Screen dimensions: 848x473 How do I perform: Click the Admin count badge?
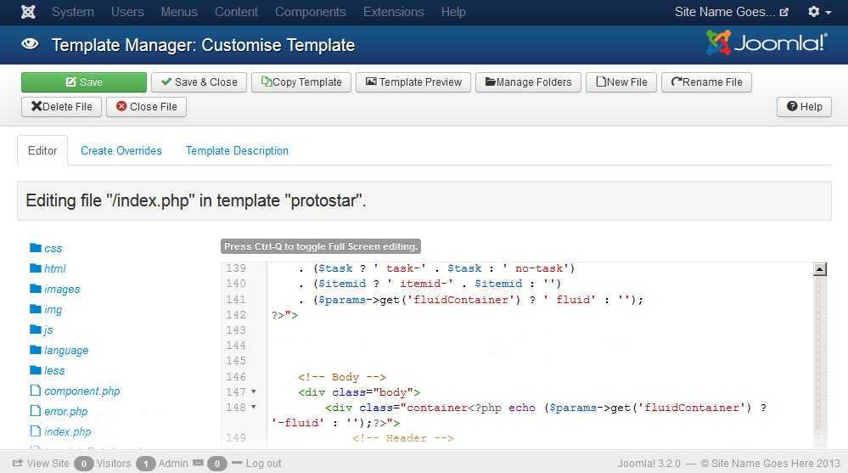145,464
